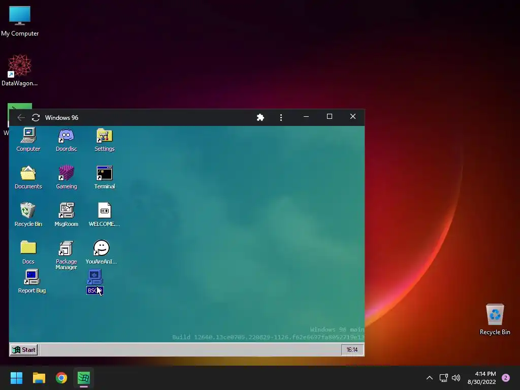Open network status in system tray
This screenshot has width=520, height=390.
(x=444, y=378)
